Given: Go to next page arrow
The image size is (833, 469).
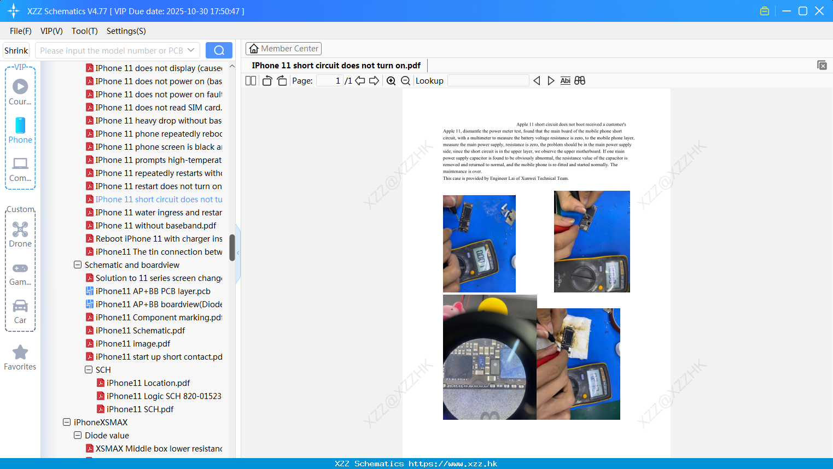Looking at the screenshot, I should [x=374, y=81].
